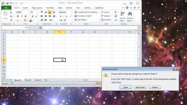
Task: Click Accounting Number Format dollar icon
Action: tap(60, 16)
